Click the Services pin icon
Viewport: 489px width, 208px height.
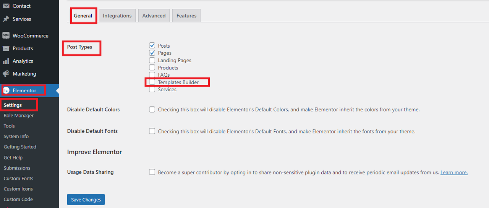pyautogui.click(x=6, y=19)
